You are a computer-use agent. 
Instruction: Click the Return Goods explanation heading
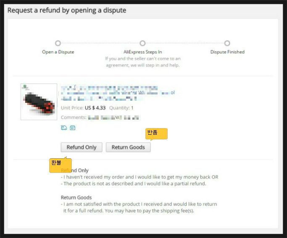tap(76, 198)
